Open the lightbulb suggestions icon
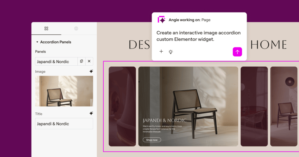Screen dimensions: 299x157 tap(171, 52)
